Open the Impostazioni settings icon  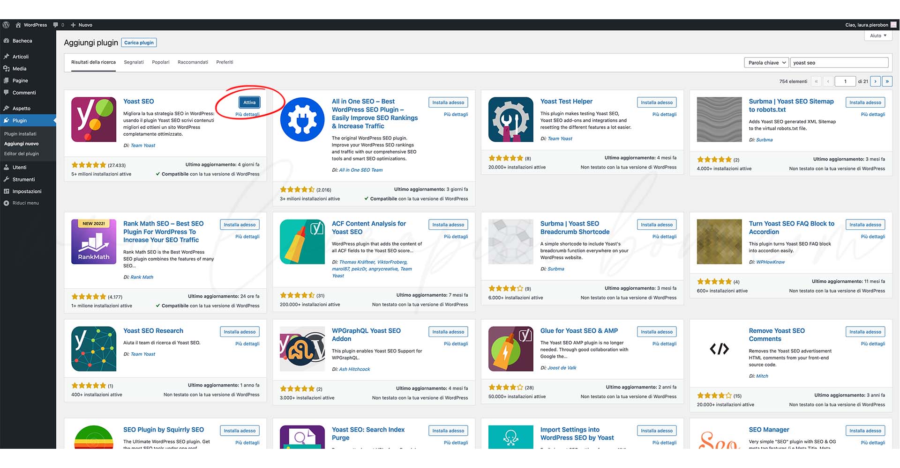[7, 191]
